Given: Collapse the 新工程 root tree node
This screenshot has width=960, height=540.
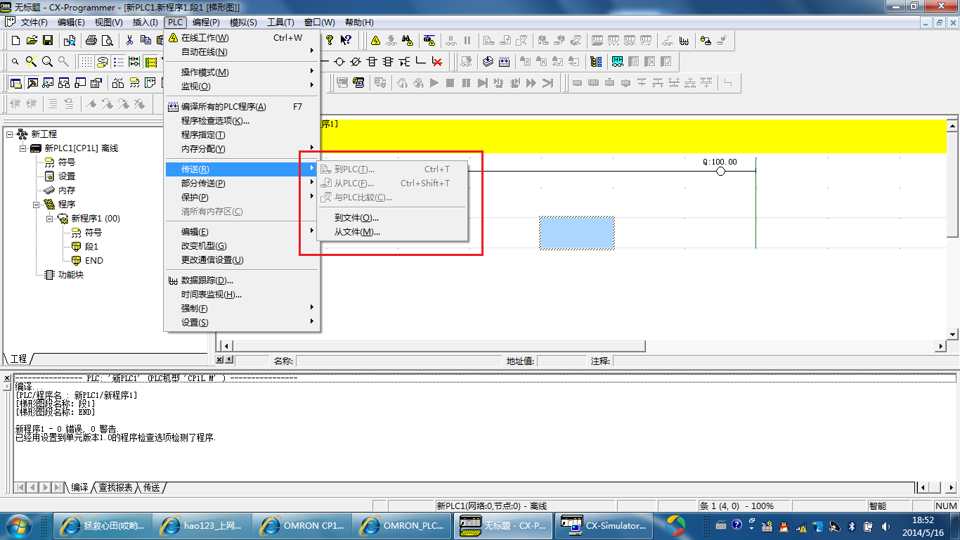Looking at the screenshot, I should coord(9,134).
